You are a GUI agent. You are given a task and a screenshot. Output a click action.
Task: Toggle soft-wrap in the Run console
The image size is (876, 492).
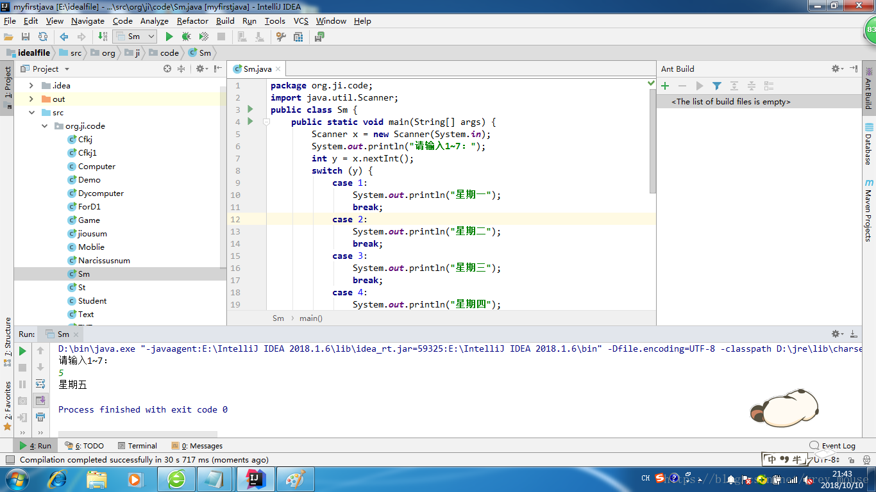point(40,384)
